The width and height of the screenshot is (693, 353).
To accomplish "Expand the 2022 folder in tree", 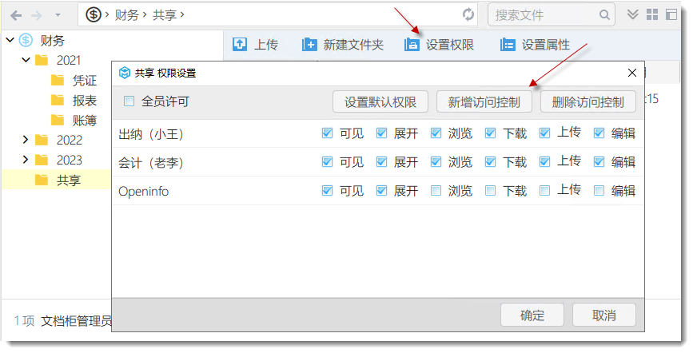I will pos(26,140).
